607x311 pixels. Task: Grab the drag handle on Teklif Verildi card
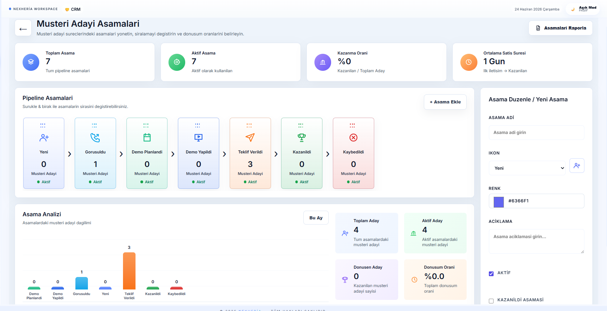point(249,125)
